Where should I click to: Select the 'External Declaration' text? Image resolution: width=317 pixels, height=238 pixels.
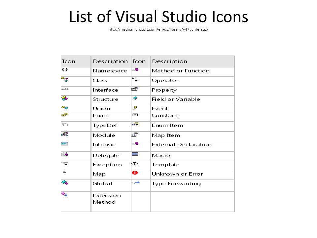(x=182, y=144)
